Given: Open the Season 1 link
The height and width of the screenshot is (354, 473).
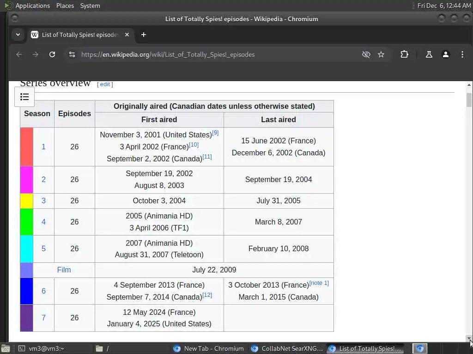Looking at the screenshot, I should [x=43, y=147].
